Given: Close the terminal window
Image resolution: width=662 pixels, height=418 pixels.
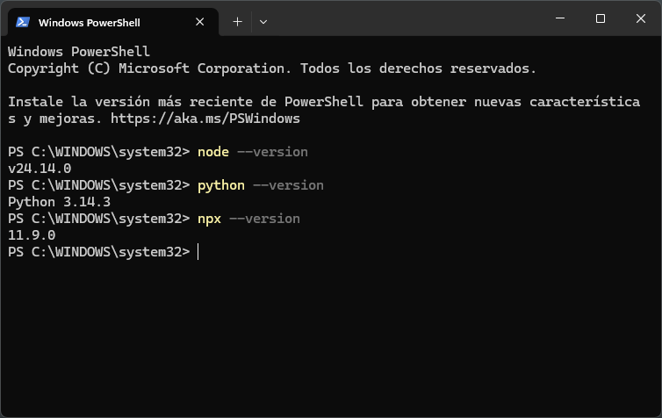Looking at the screenshot, I should (x=640, y=18).
